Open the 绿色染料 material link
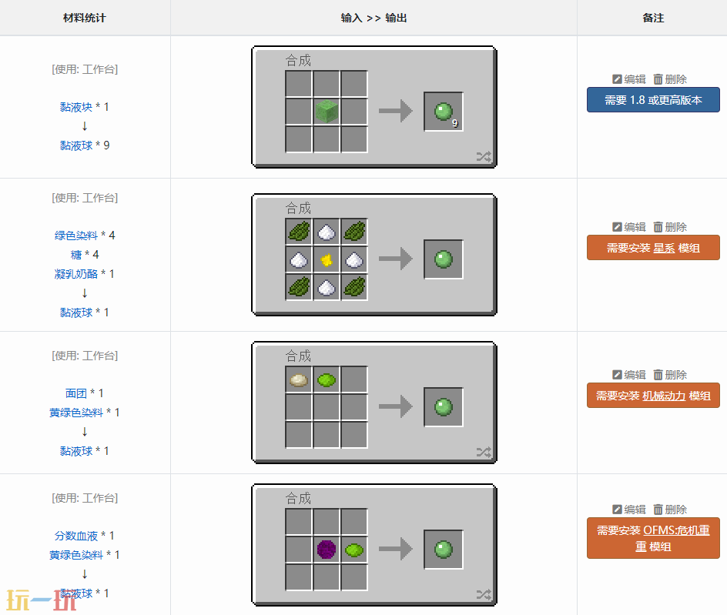The height and width of the screenshot is (615, 727). 76,236
